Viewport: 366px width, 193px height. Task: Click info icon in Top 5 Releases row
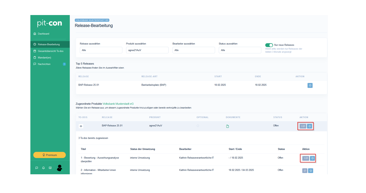click(310, 85)
